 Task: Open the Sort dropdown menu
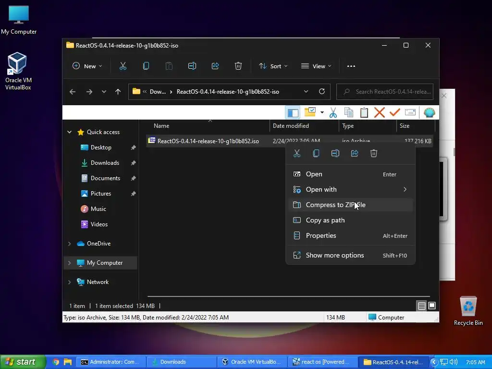pos(273,66)
